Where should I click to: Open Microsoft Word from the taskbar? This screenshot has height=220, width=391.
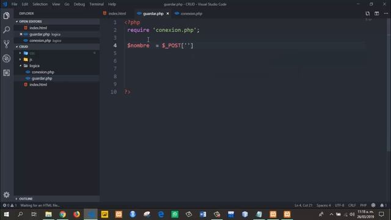pyautogui.click(x=203, y=215)
